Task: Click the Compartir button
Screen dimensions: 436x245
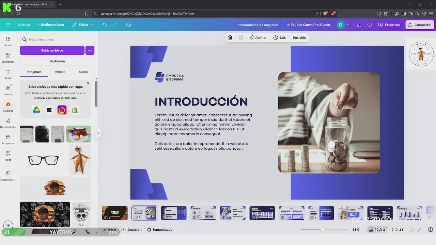Action: 419,25
